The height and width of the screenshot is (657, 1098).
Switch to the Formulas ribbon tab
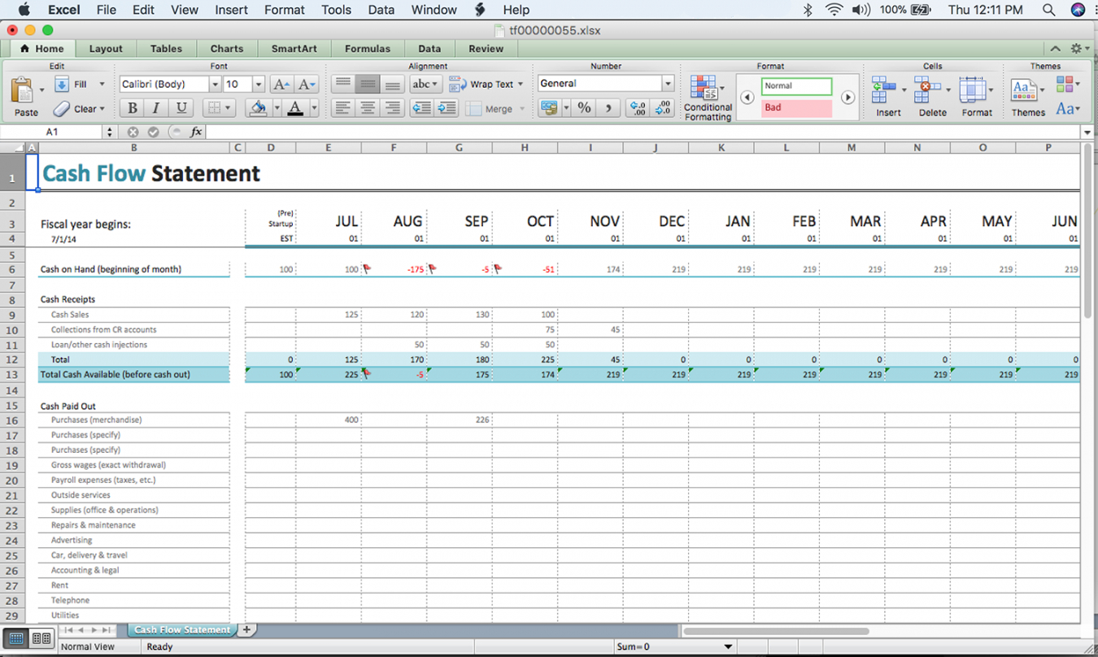(367, 49)
